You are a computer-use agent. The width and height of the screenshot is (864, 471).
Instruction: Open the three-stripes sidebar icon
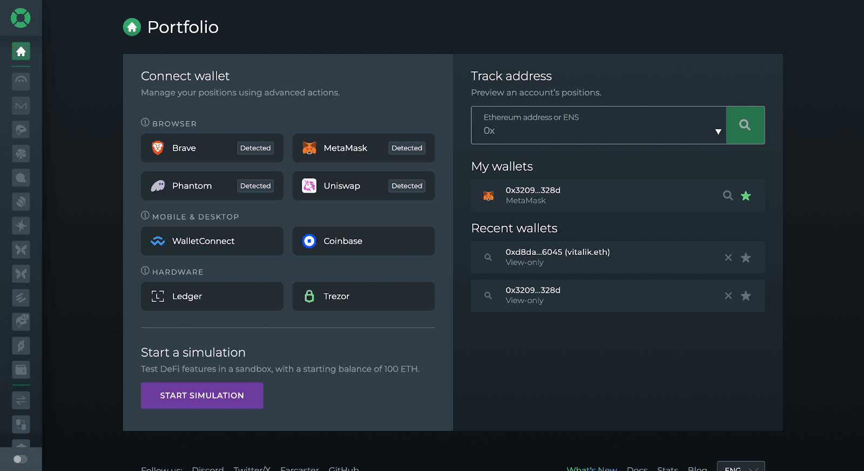click(x=21, y=298)
